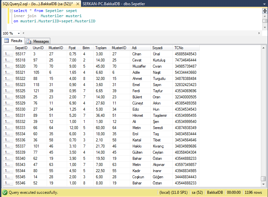The height and width of the screenshot is (197, 268).
Task: Click the row header of SepetID 55317 row
Action: 8,54
